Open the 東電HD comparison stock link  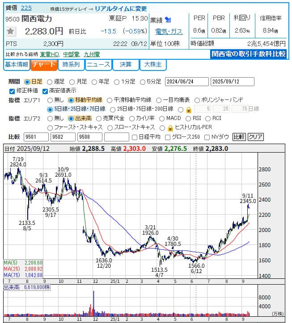[50, 54]
